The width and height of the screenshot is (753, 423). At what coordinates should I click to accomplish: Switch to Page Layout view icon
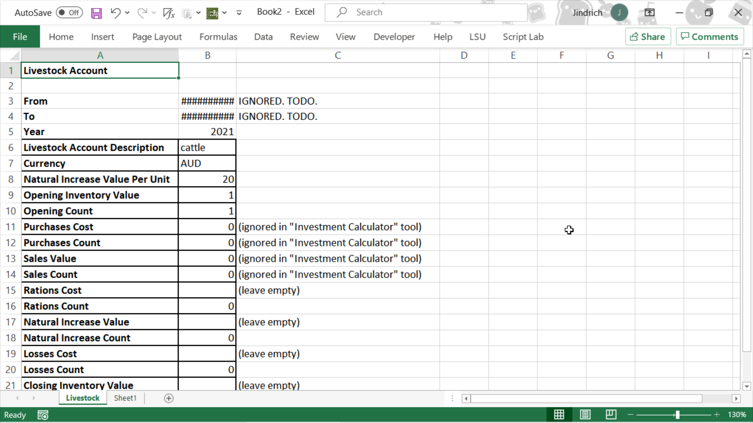(585, 414)
